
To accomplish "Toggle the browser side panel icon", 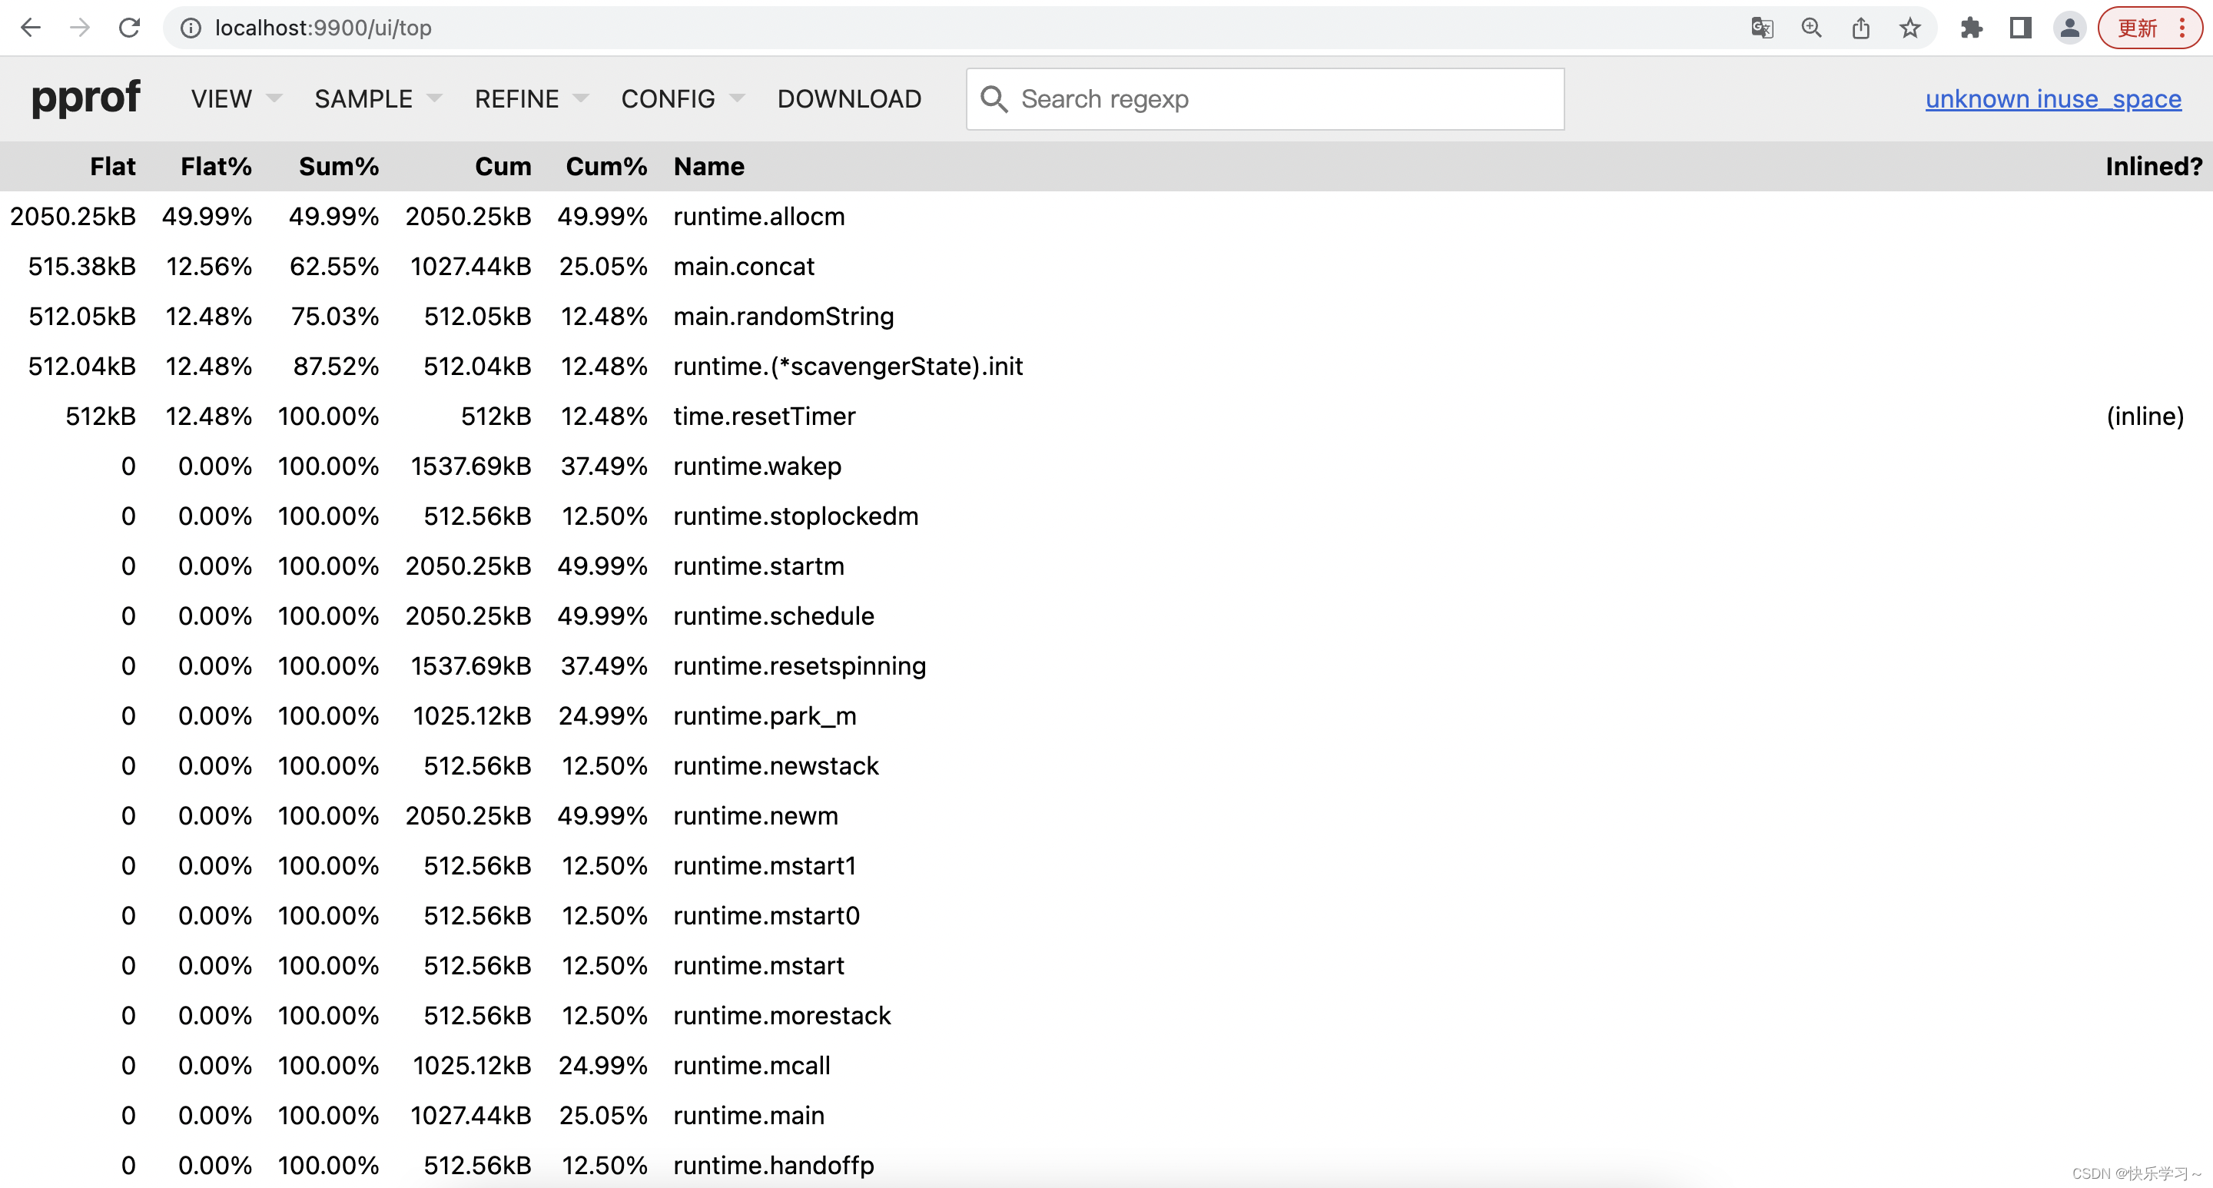I will pyautogui.click(x=2021, y=28).
